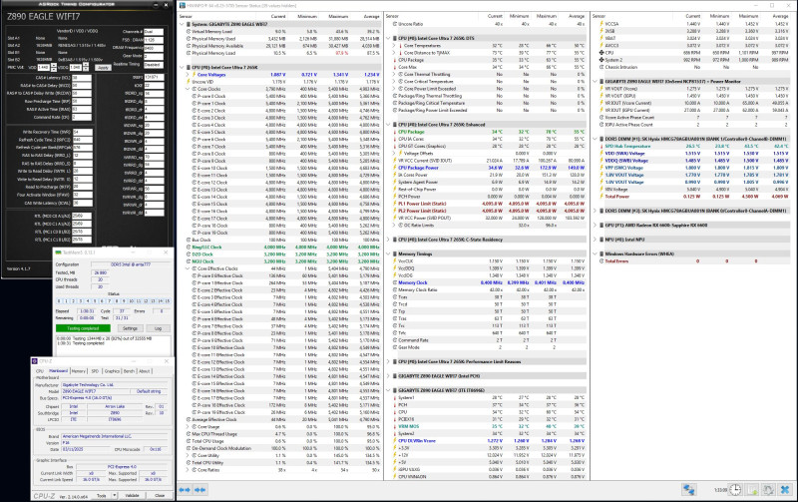This screenshot has width=798, height=502.
Task: Collapse the CPU Intel Core Ultra 7 265K group
Action: coord(182,67)
